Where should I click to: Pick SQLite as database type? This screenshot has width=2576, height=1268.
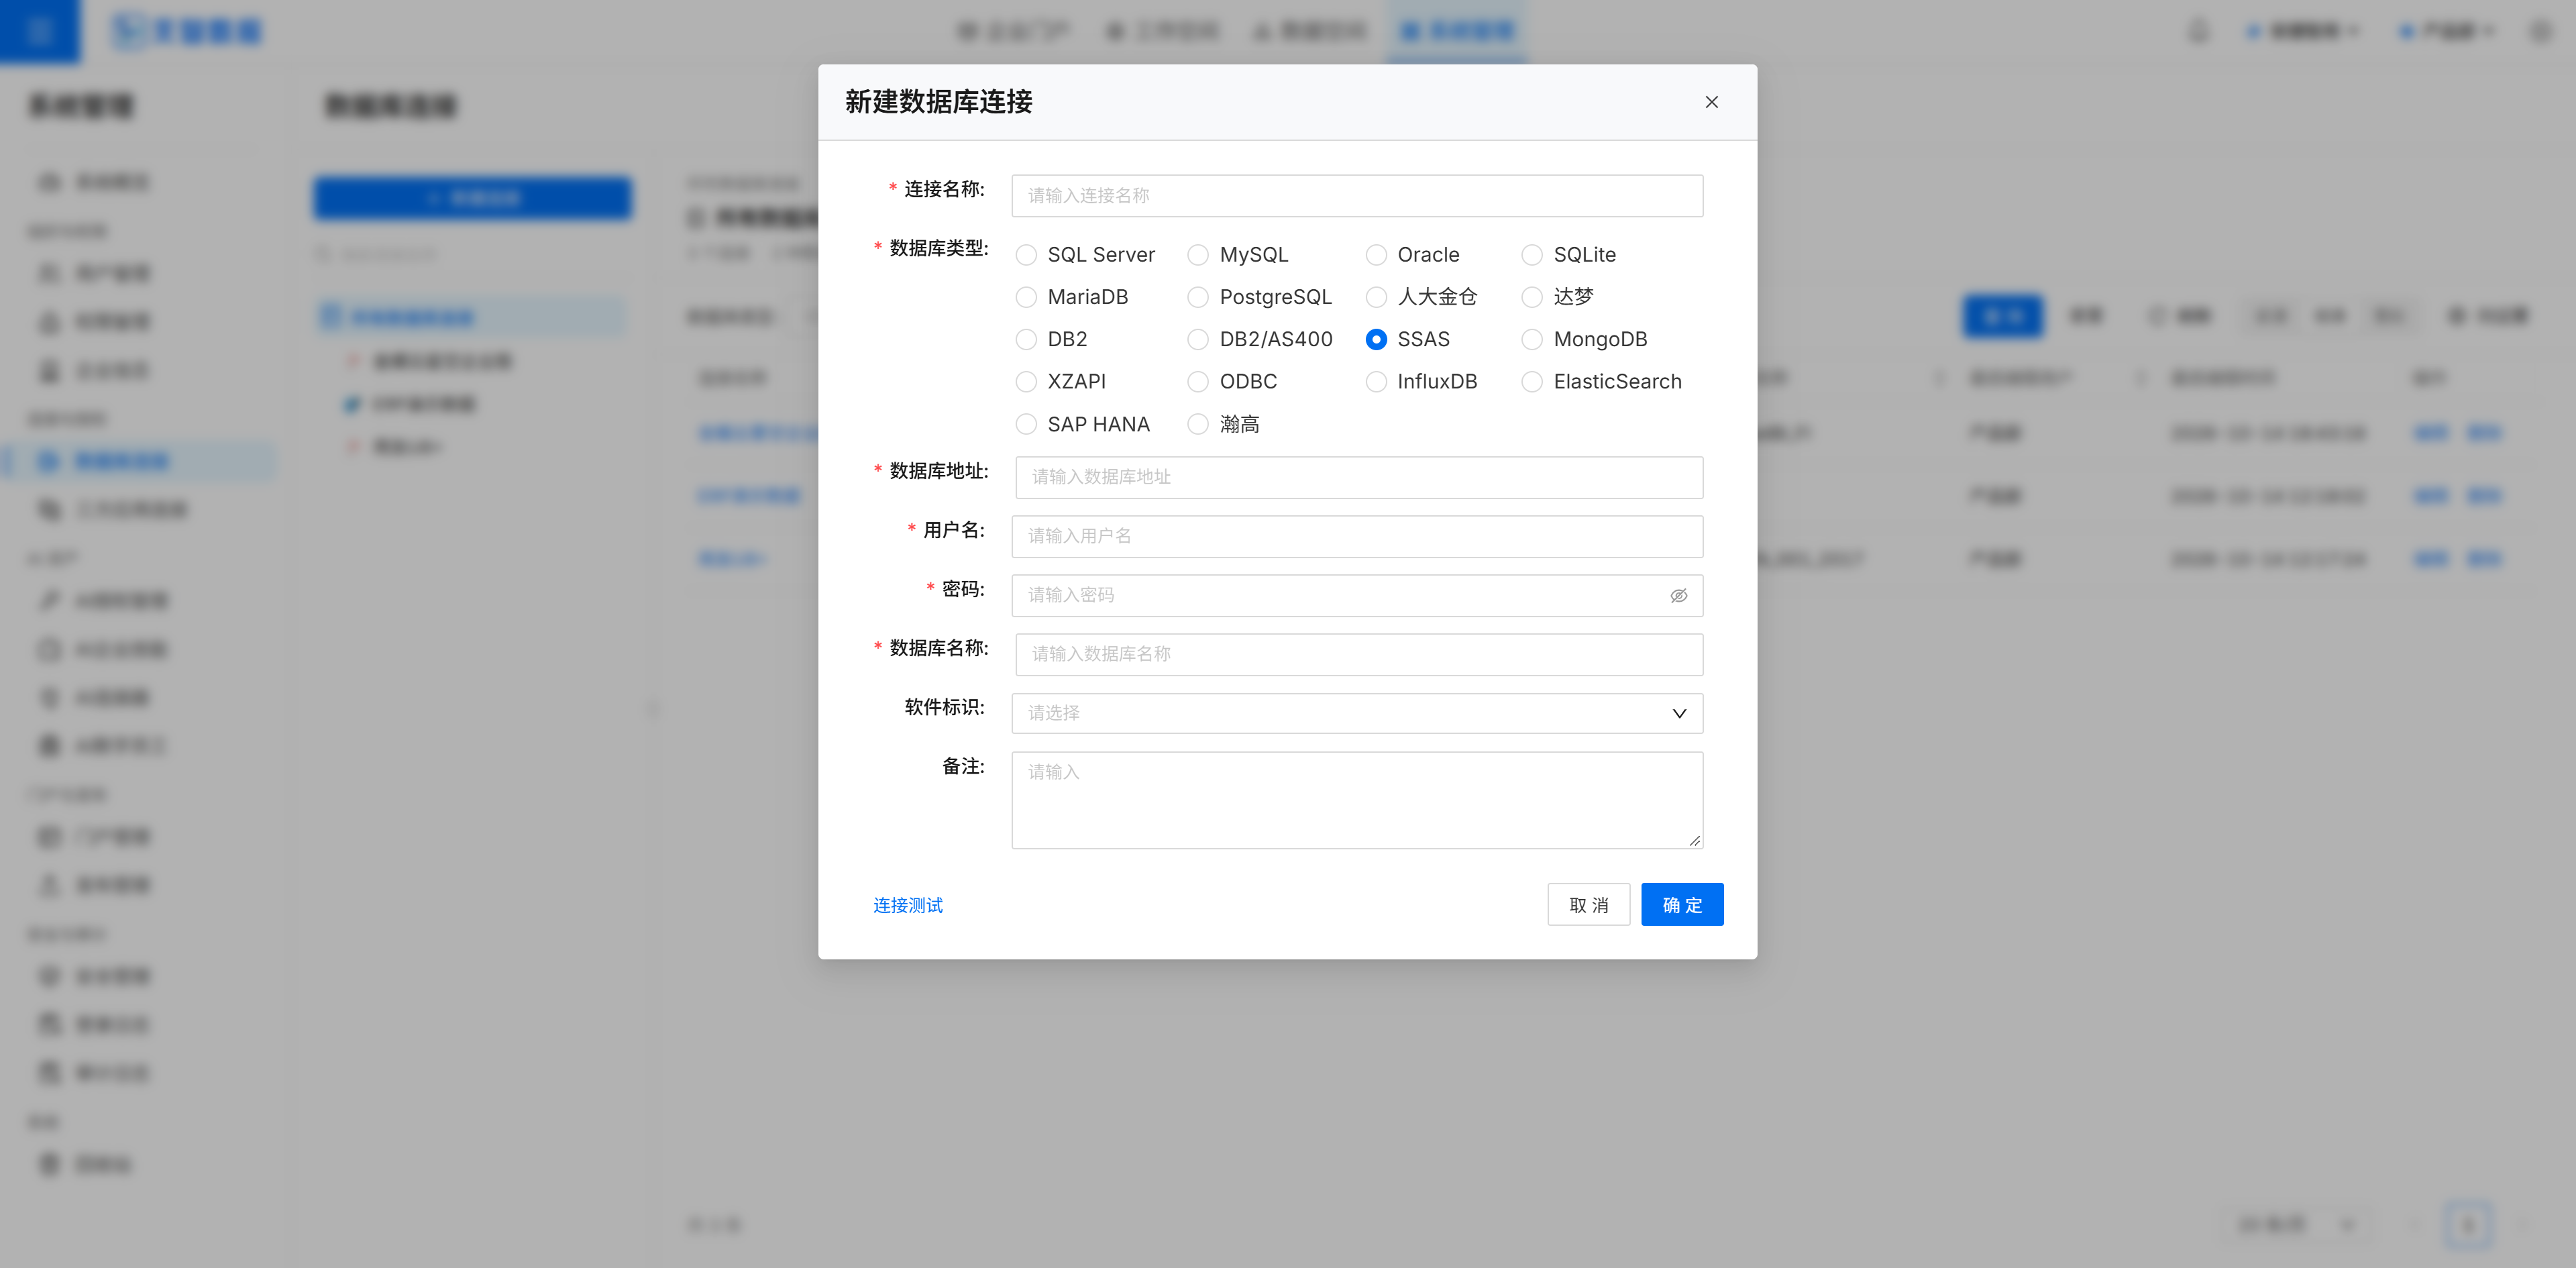point(1532,255)
